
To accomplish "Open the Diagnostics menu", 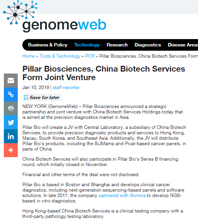I will click(148, 45).
